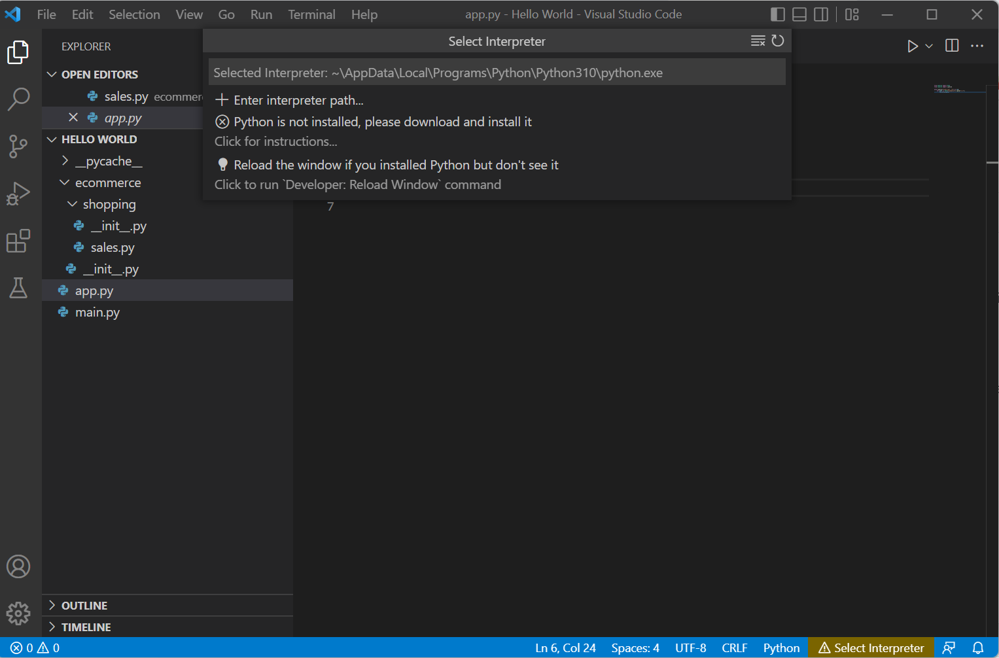Split the editor using the title bar icon

951,46
